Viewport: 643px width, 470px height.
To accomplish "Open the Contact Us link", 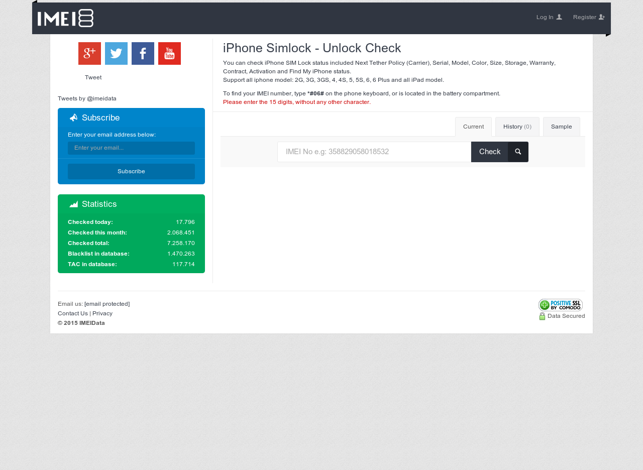I will tap(73, 313).
